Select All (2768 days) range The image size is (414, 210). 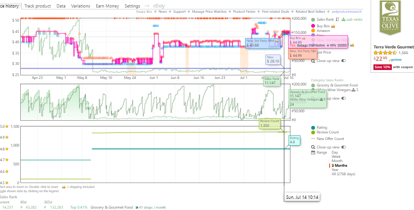(343, 174)
